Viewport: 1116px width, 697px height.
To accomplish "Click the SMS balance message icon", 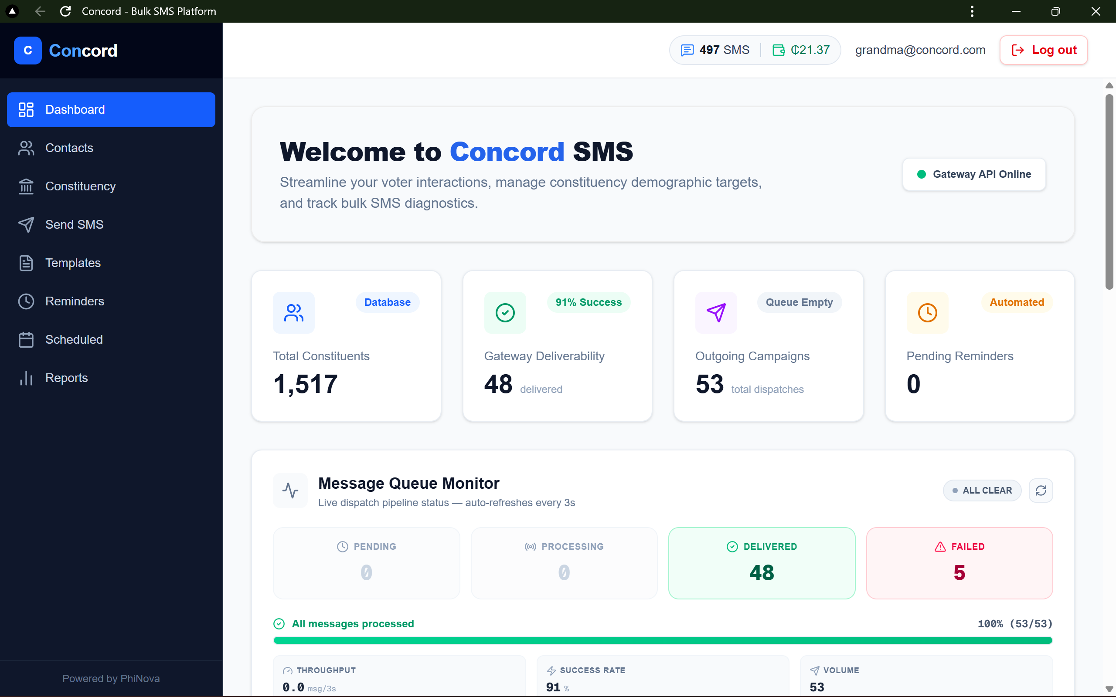I will (687, 50).
